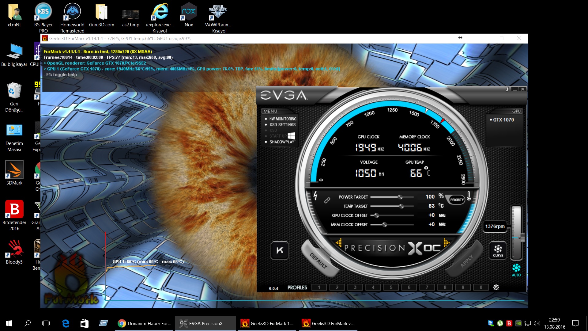Open HW MONITORING menu item
588x331 pixels.
click(283, 119)
